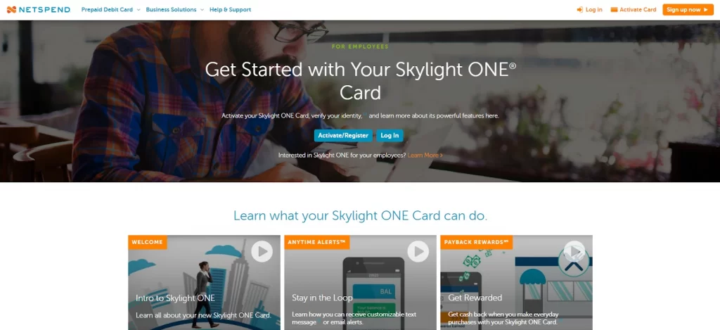Screen dimensions: 720x330
Task: Click the Activate Card icon in header
Action: pyautogui.click(x=614, y=10)
